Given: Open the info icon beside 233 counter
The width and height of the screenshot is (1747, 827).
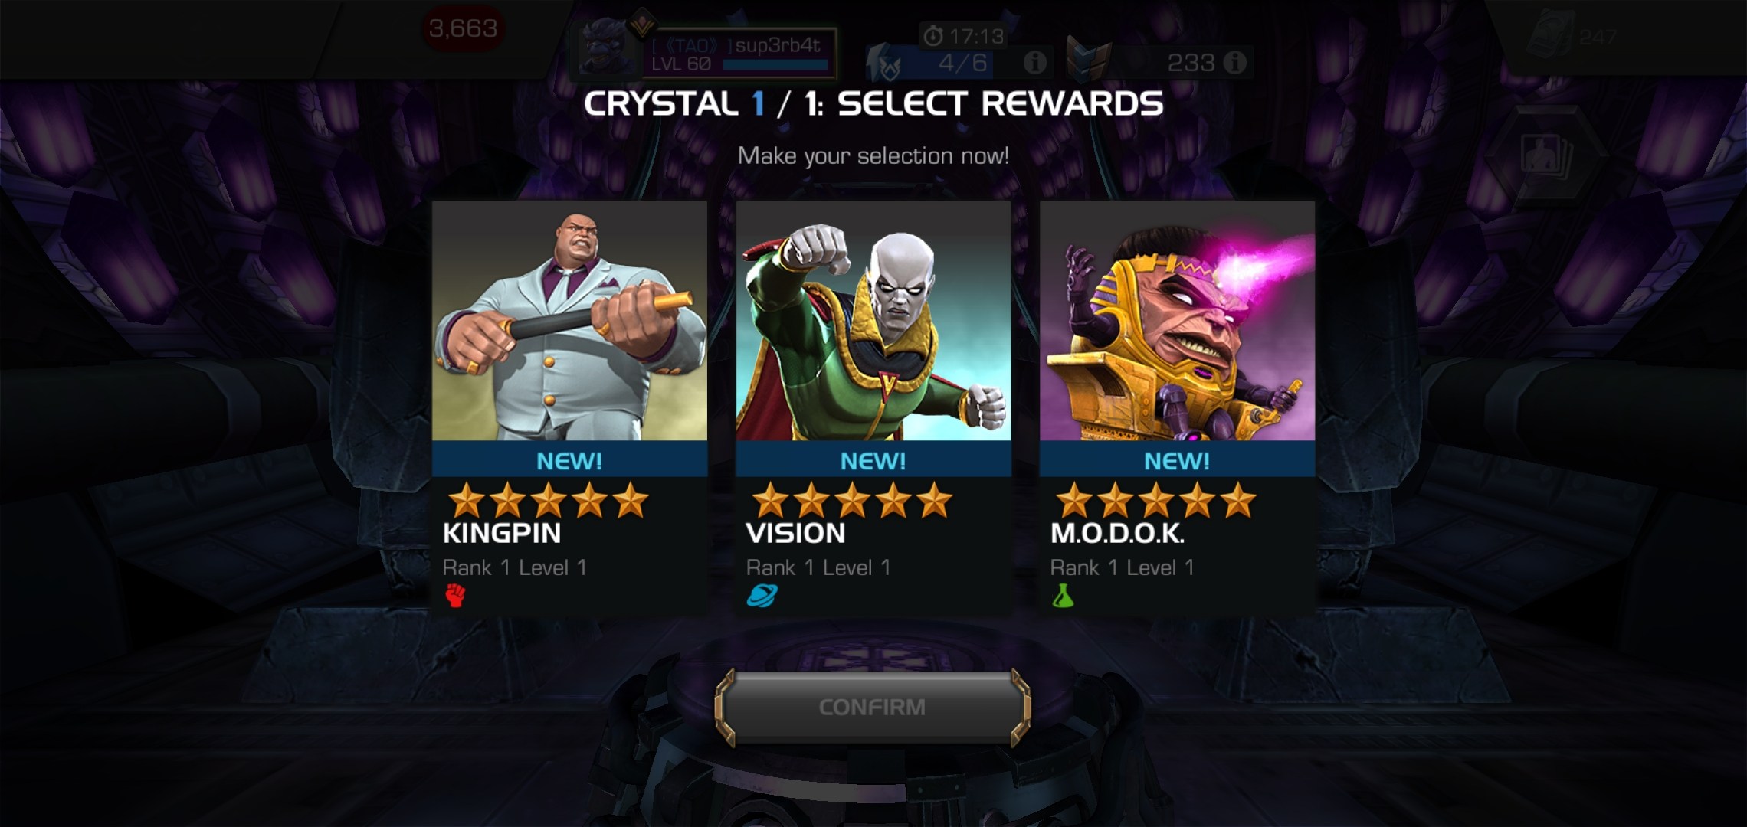Looking at the screenshot, I should pyautogui.click(x=1234, y=63).
